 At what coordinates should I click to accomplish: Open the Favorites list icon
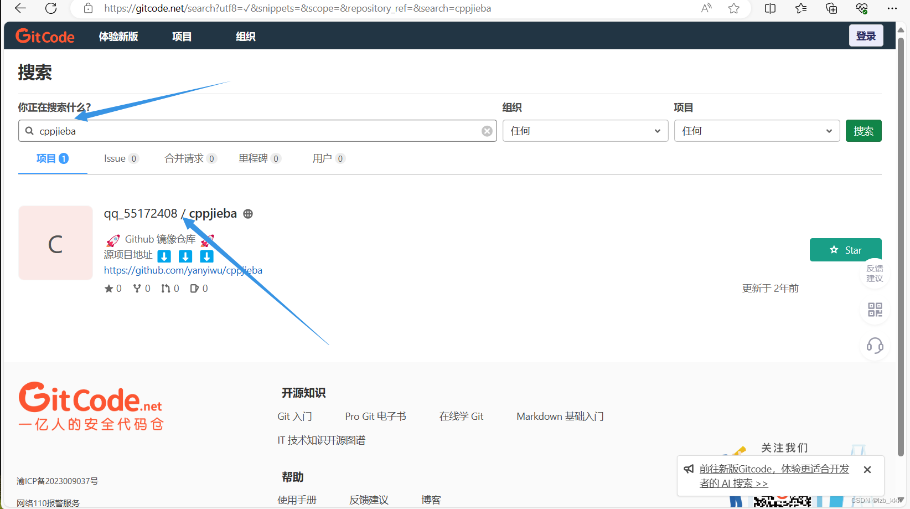[800, 8]
